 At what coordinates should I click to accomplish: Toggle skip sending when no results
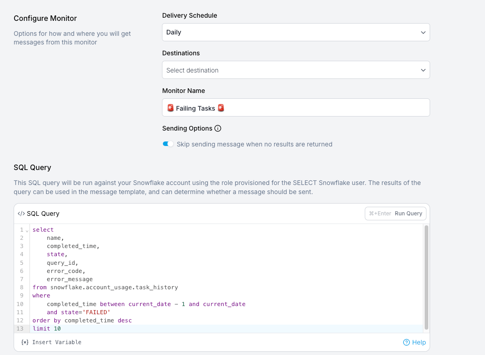(x=168, y=144)
